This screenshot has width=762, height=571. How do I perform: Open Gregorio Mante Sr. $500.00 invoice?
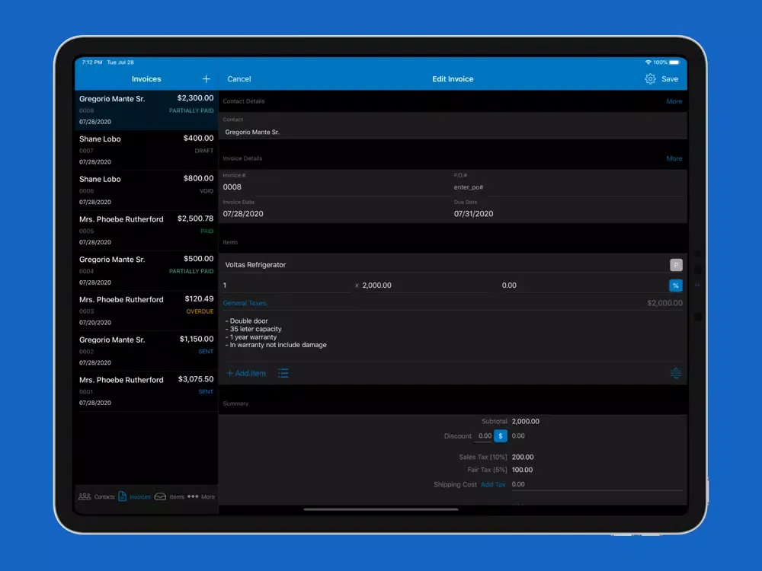[x=146, y=271]
